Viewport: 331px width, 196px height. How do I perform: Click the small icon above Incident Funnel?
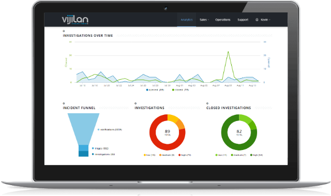click(x=64, y=103)
